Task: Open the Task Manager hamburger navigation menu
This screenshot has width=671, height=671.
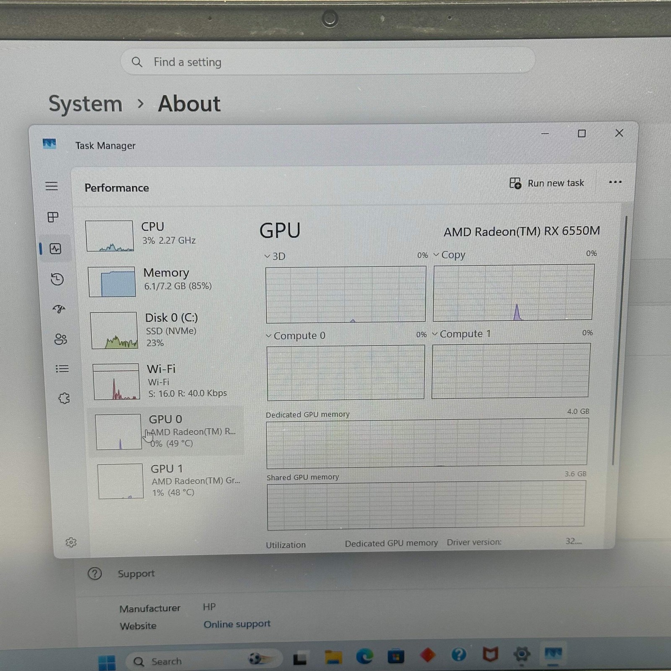Action: (x=51, y=186)
